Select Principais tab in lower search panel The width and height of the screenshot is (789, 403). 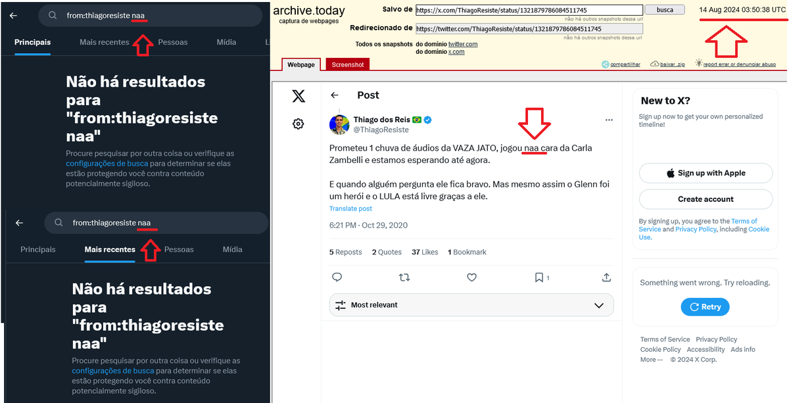38,249
